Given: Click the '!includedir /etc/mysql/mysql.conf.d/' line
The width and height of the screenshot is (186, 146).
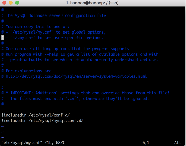Looking at the screenshot, I should click(42, 120).
